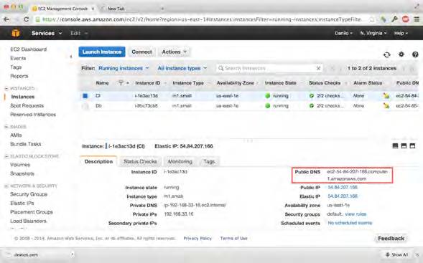
Task: Clear the search instances field
Action: coord(318,68)
